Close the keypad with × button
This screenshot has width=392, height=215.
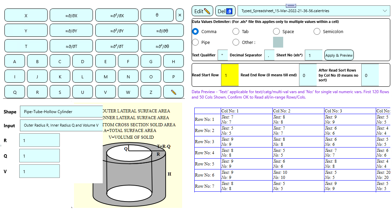(x=179, y=15)
